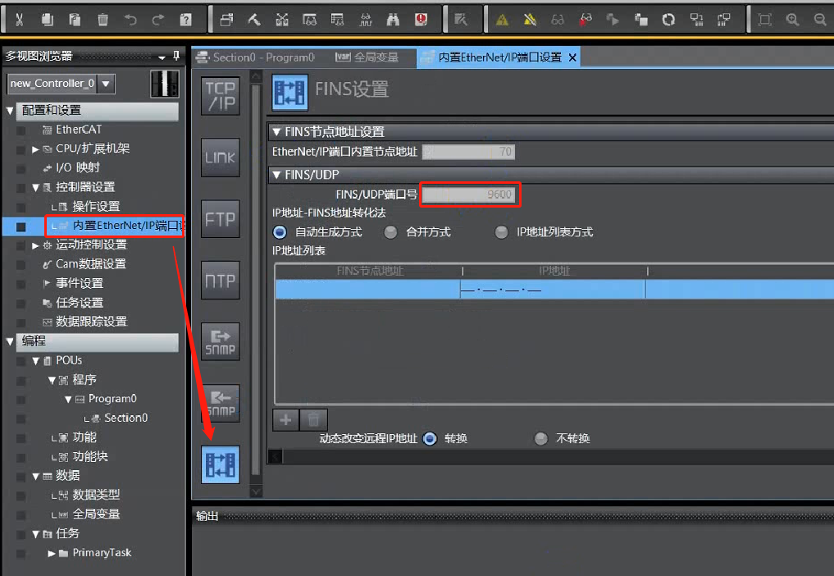Click the Copy icon in toolbar
834x576 pixels.
click(x=48, y=21)
